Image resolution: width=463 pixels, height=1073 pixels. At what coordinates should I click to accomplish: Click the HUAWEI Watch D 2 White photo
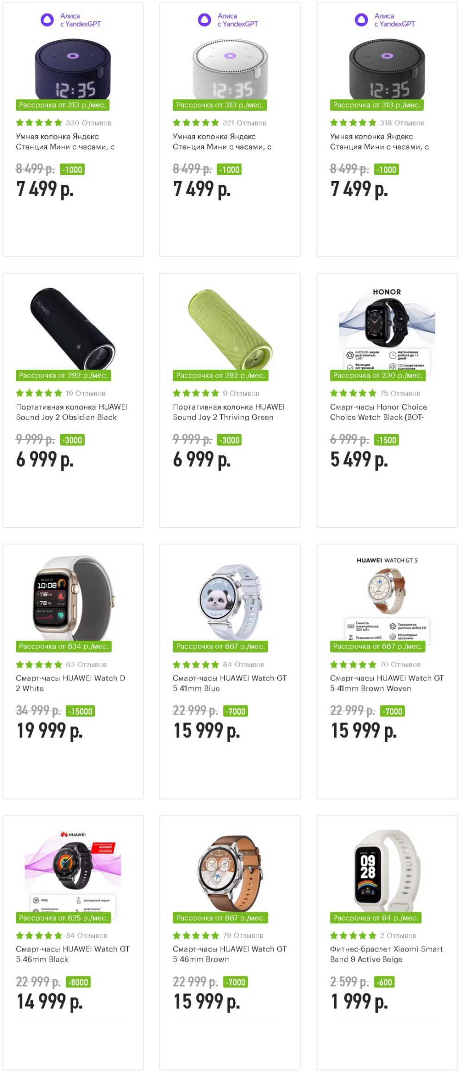[x=73, y=598]
